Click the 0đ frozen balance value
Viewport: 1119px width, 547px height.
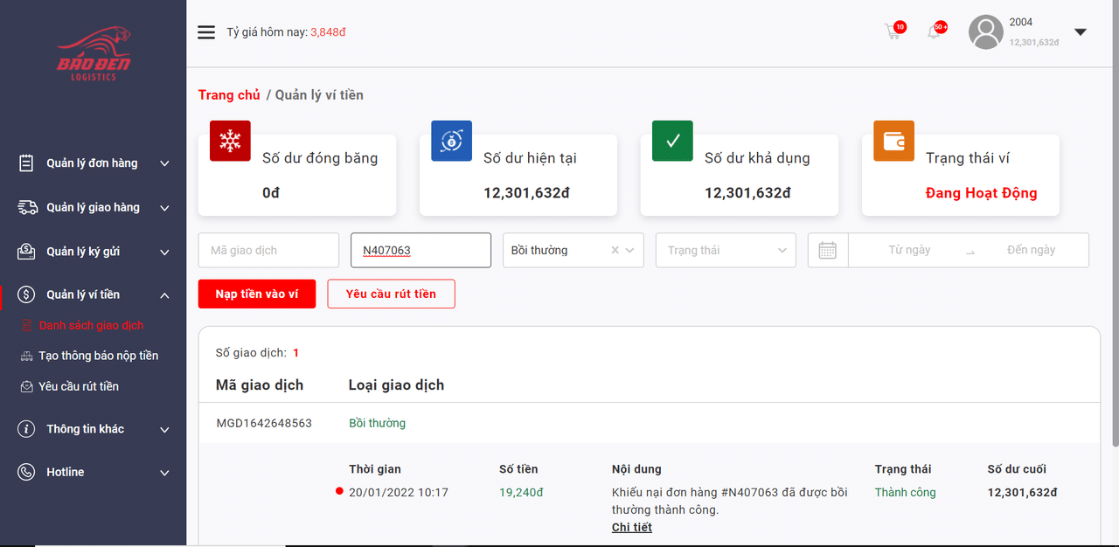pyautogui.click(x=271, y=193)
